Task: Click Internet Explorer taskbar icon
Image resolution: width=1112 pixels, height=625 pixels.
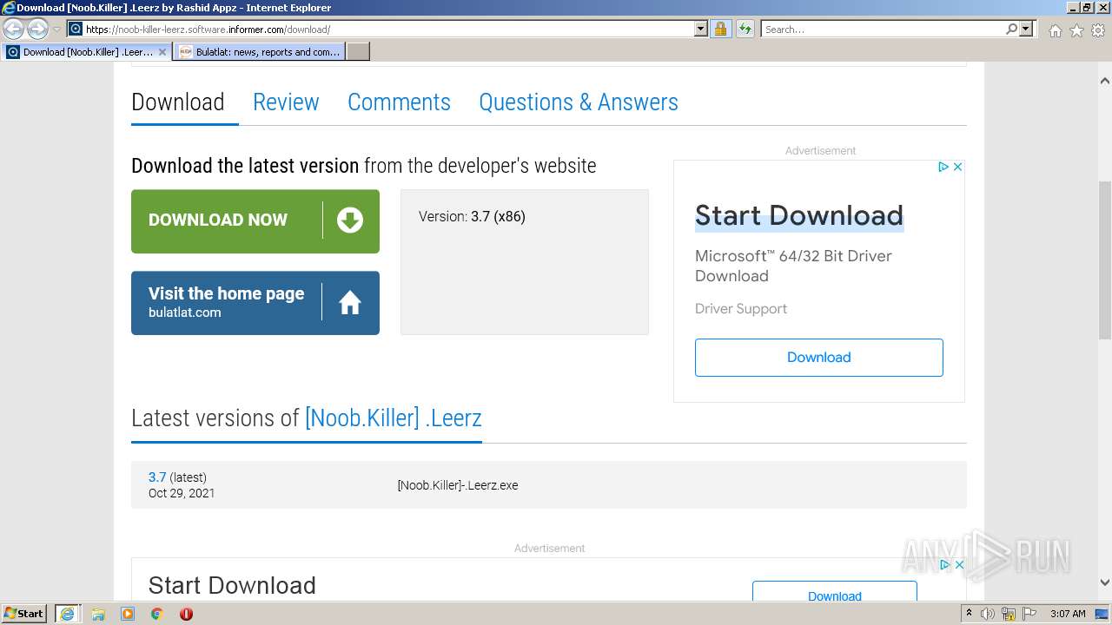Action: click(67, 614)
